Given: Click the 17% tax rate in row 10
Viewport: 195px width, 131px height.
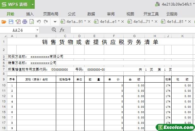Looking at the screenshot, I should tap(168, 85).
